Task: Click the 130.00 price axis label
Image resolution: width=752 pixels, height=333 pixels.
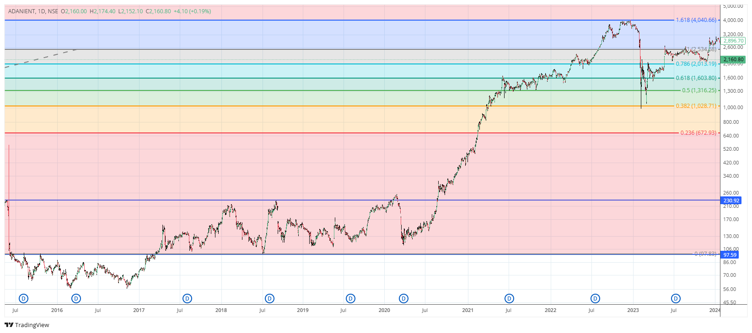Action: 731,236
